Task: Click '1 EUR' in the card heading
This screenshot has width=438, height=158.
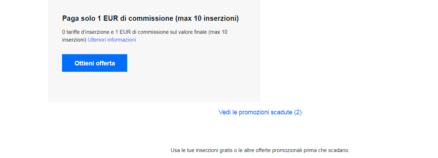Action: pos(108,19)
